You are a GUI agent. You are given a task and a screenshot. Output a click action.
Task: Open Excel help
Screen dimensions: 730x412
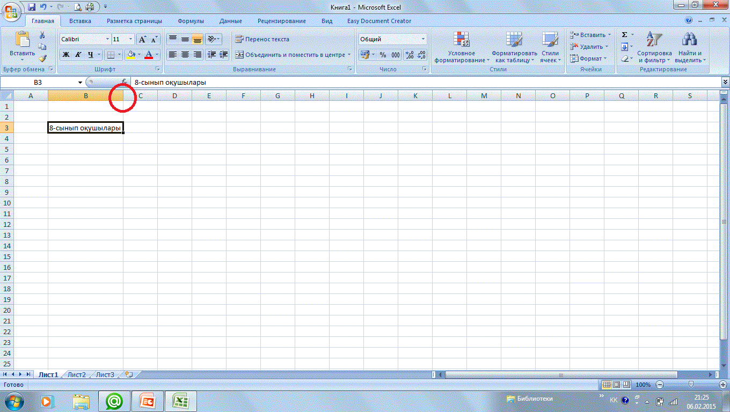point(689,20)
